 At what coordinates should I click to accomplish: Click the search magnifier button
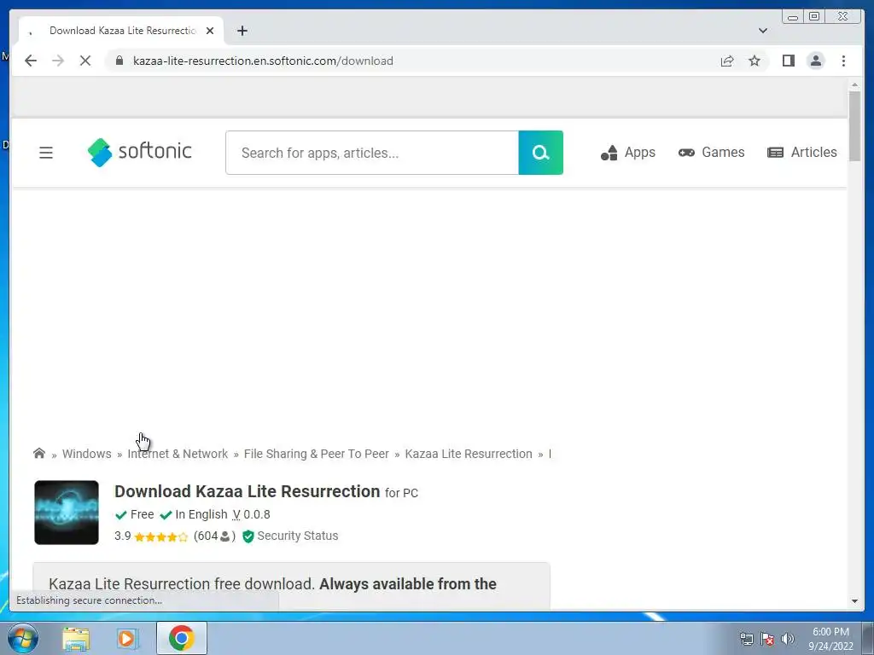[x=540, y=153]
